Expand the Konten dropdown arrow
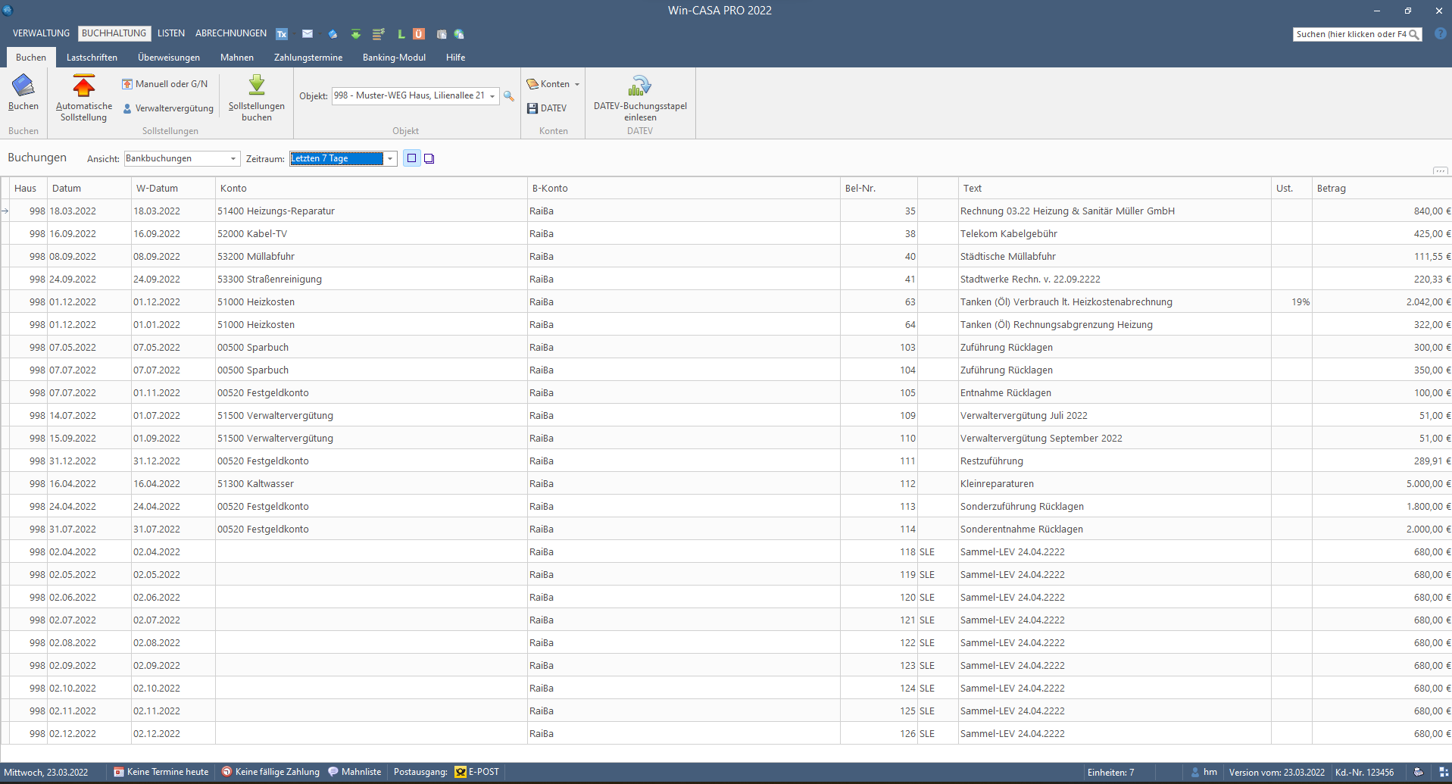1452x784 pixels. 577,84
